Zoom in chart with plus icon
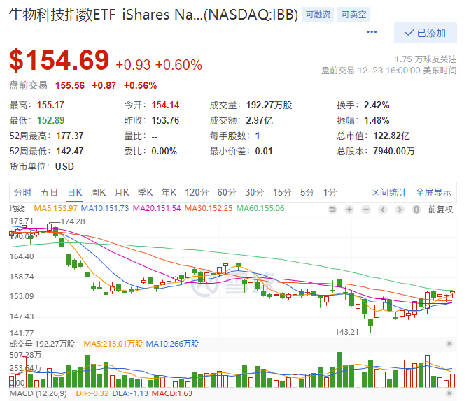The image size is (471, 401). [x=349, y=210]
